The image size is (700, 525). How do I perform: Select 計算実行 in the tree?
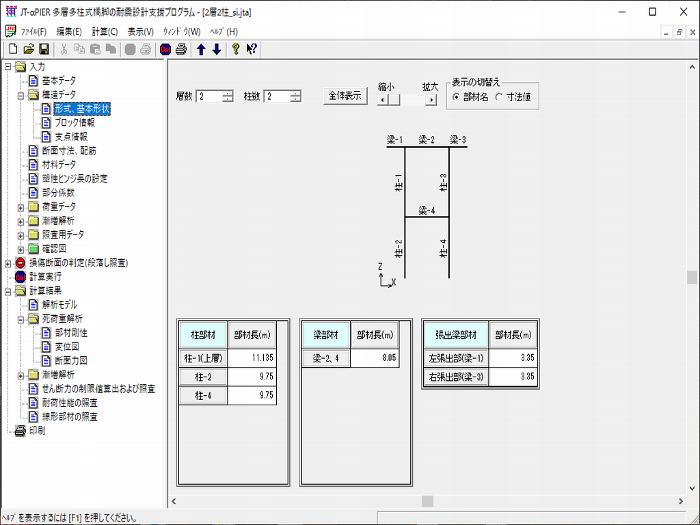click(45, 277)
